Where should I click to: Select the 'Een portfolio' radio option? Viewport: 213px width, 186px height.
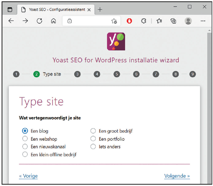tap(93, 139)
